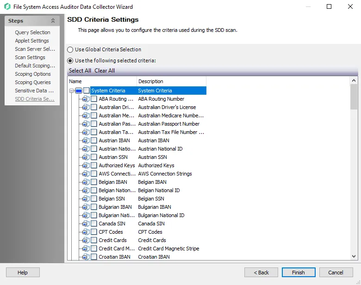Click the scrollbar up arrow
This screenshot has height=285, width=361.
(354, 80)
